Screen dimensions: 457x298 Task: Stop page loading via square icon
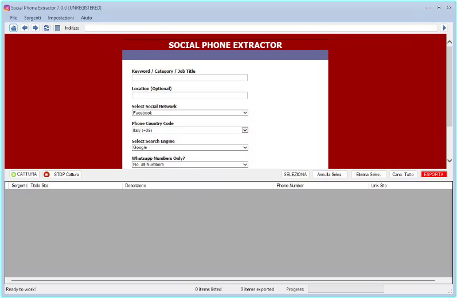[x=58, y=28]
